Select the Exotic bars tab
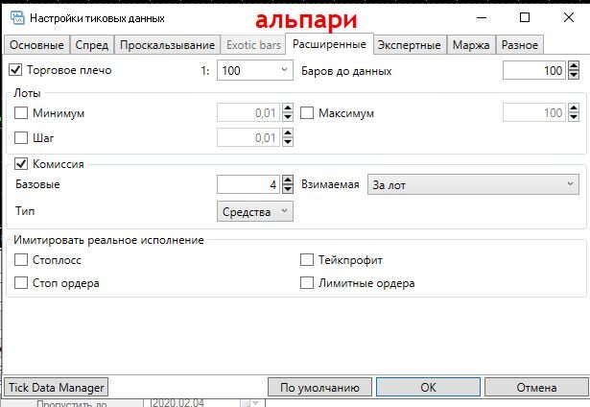 click(253, 45)
